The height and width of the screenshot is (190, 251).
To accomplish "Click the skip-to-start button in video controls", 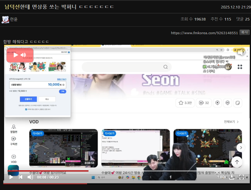I will (21, 177).
